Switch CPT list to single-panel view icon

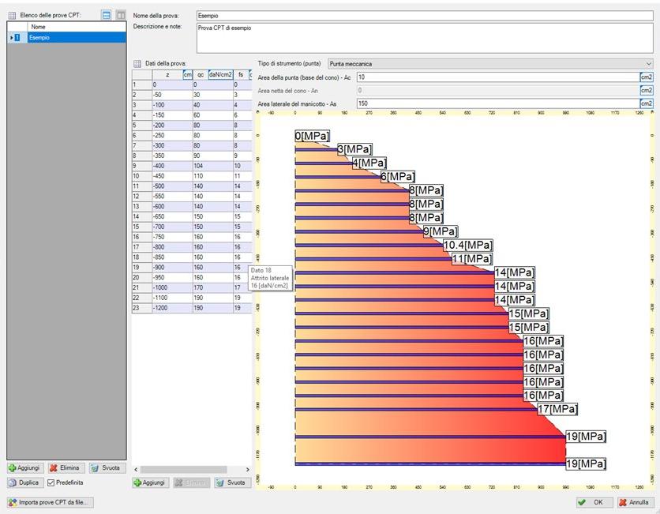point(107,15)
